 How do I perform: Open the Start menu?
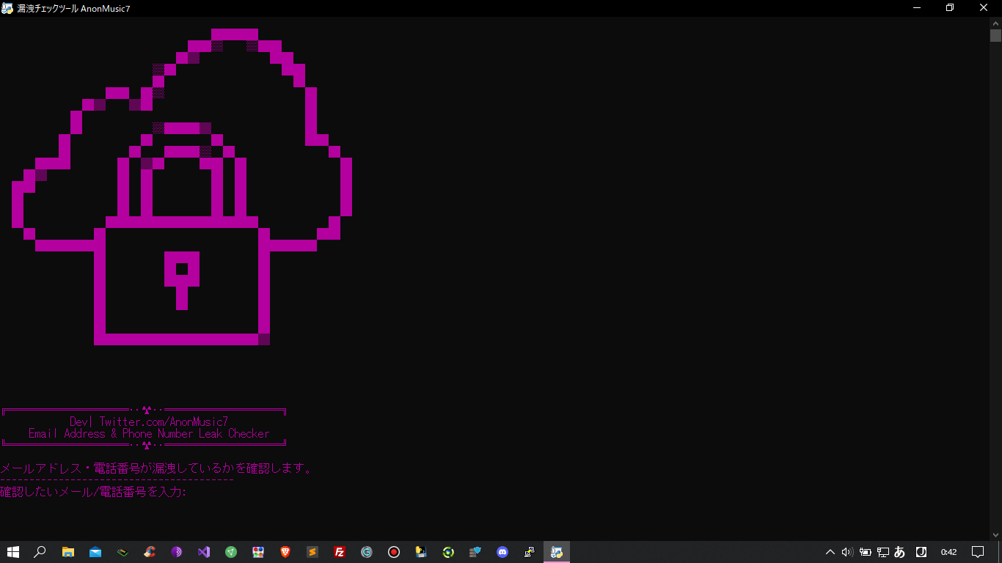click(x=13, y=552)
